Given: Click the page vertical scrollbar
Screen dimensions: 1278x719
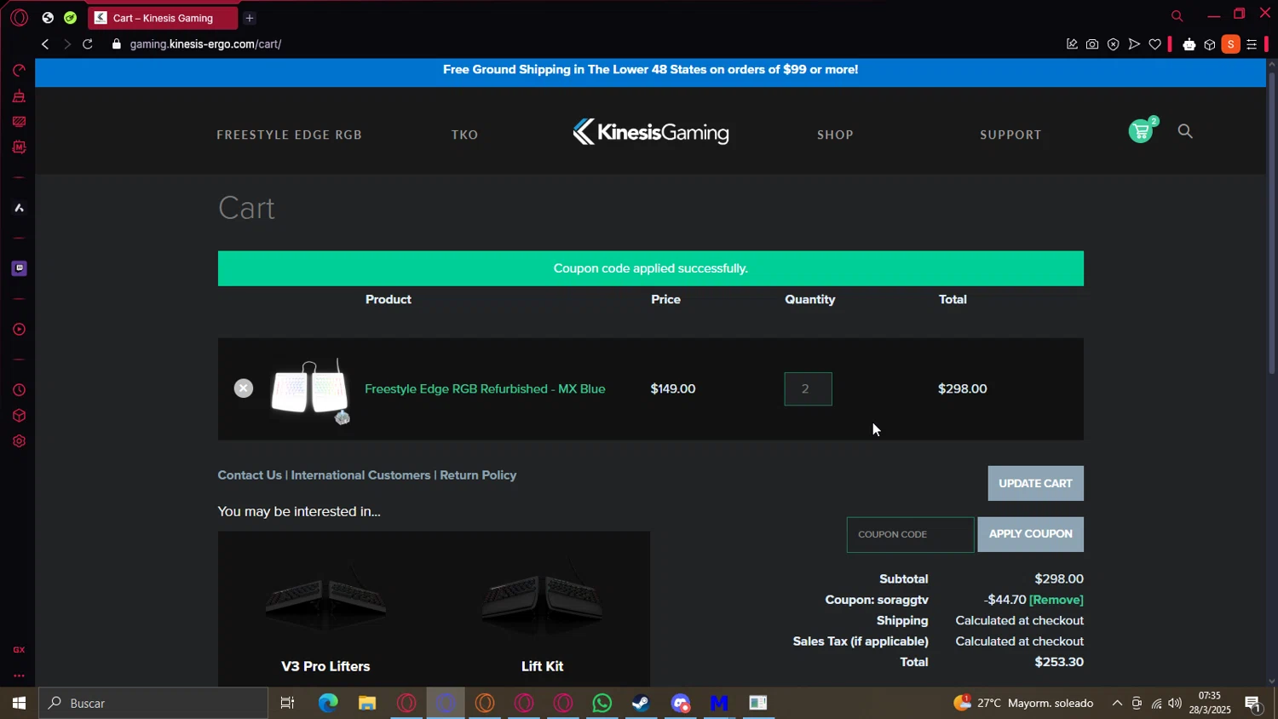Looking at the screenshot, I should coord(1272,225).
